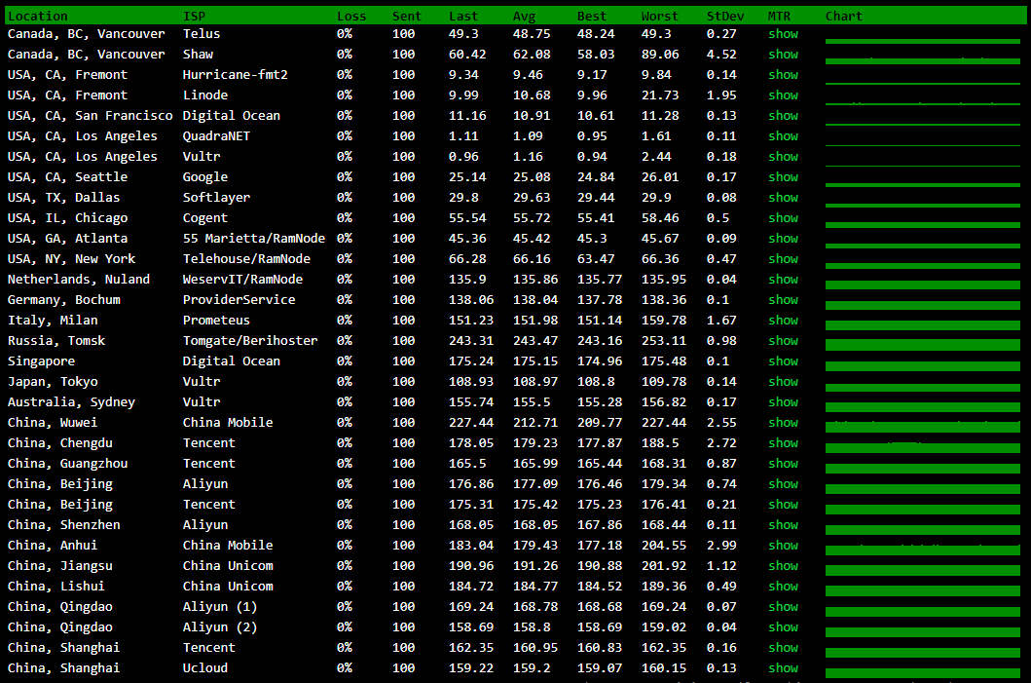
Task: Click show for Aliyun Beijing
Action: tap(783, 483)
